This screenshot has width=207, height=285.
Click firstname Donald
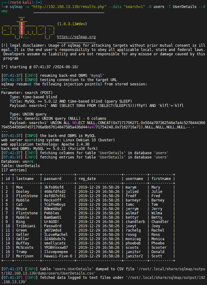point(158,252)
